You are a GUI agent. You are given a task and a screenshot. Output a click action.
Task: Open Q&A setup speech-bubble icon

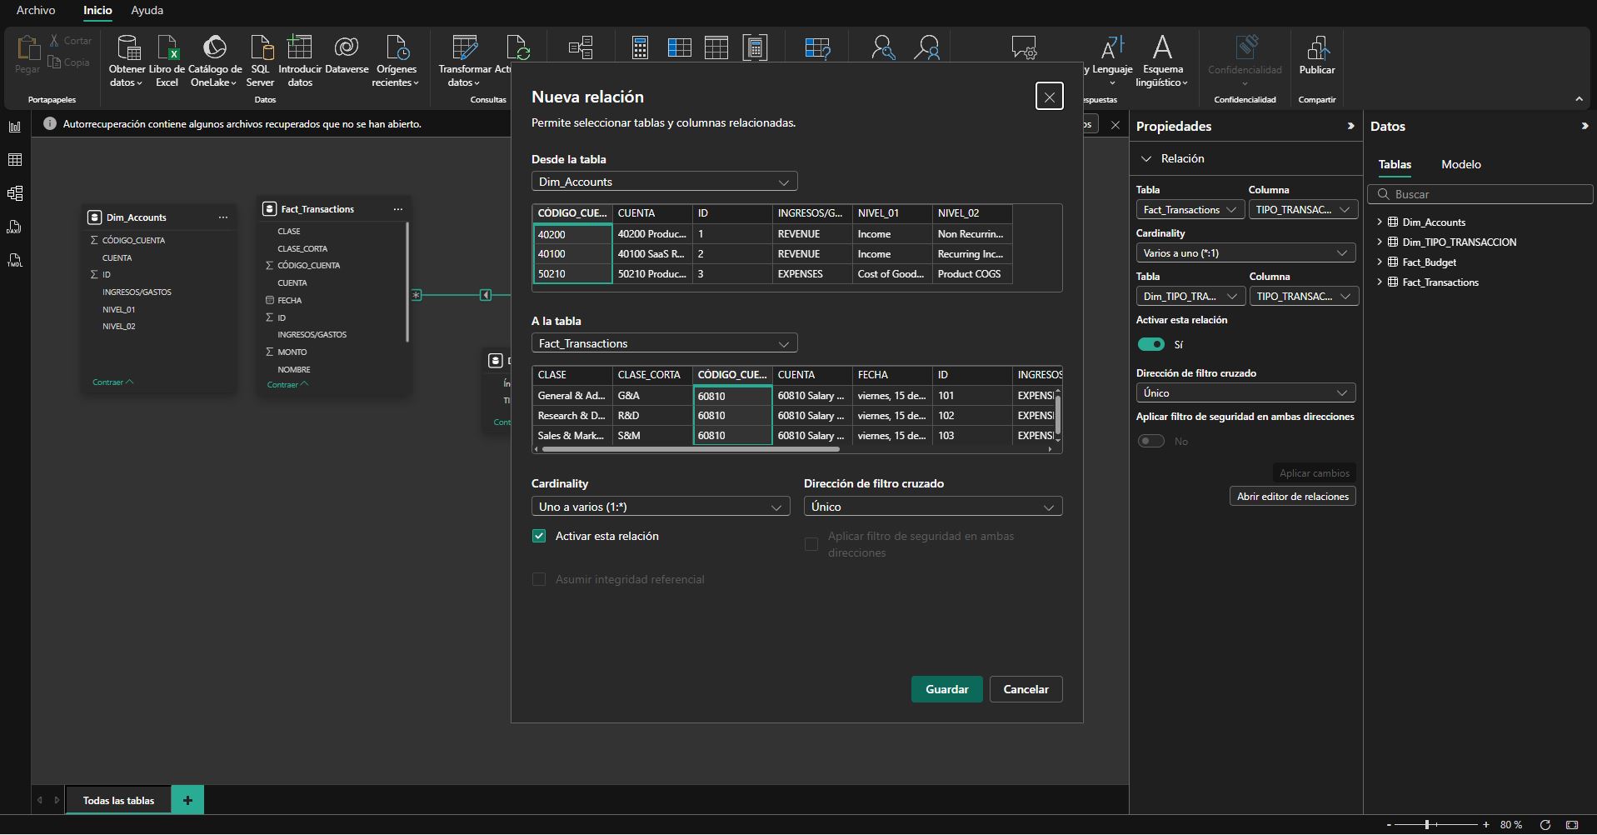click(x=1024, y=48)
